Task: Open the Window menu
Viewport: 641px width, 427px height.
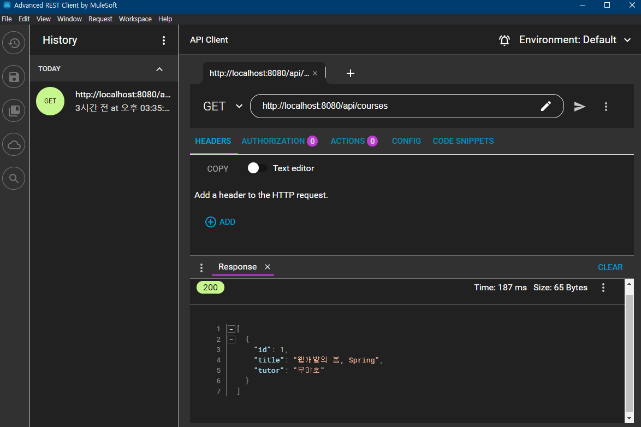Action: click(69, 19)
